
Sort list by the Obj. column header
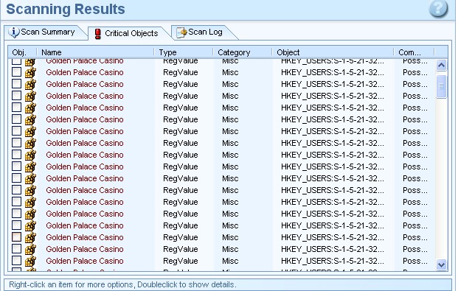tap(22, 52)
